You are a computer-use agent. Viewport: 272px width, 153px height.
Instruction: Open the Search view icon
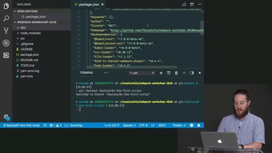tap(6, 18)
